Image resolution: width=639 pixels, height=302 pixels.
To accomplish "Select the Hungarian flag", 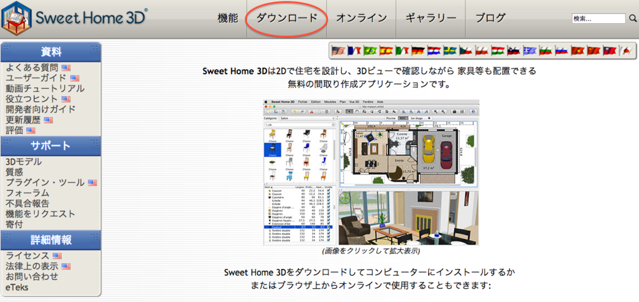I will pos(497,51).
